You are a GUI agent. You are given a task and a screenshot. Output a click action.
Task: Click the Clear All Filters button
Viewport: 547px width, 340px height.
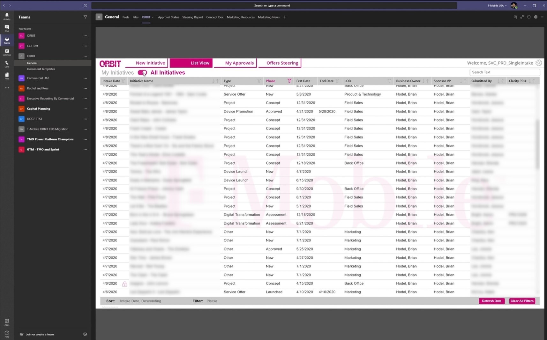pyautogui.click(x=522, y=301)
